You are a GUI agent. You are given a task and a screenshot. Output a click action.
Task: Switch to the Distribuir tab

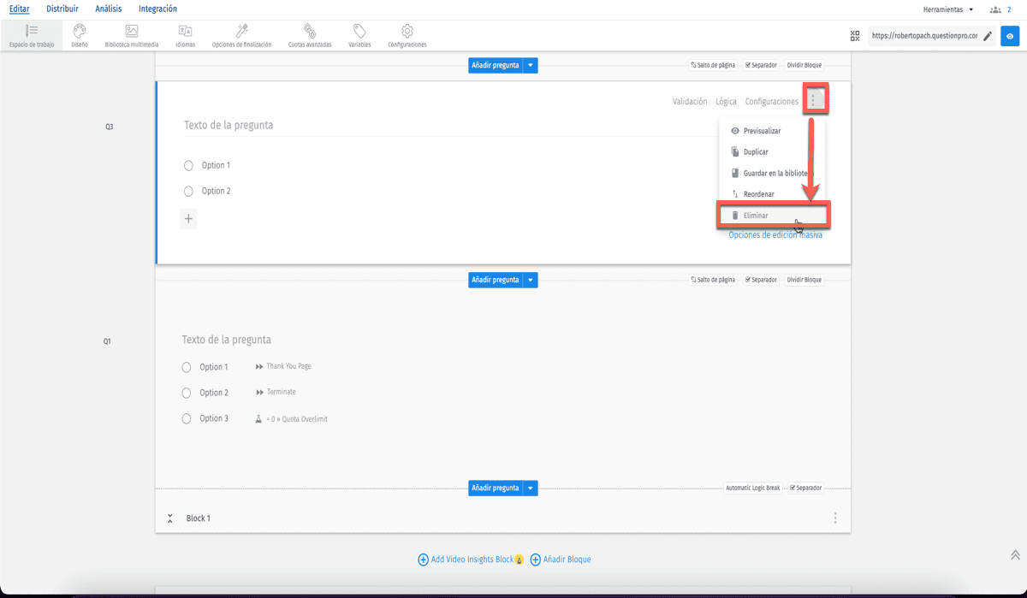pos(62,9)
